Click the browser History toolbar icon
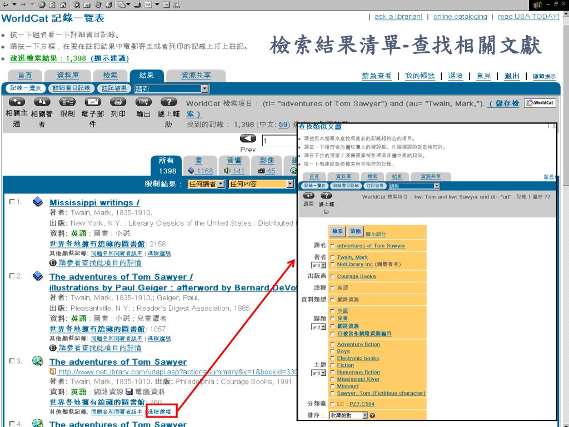 click(x=108, y=4)
